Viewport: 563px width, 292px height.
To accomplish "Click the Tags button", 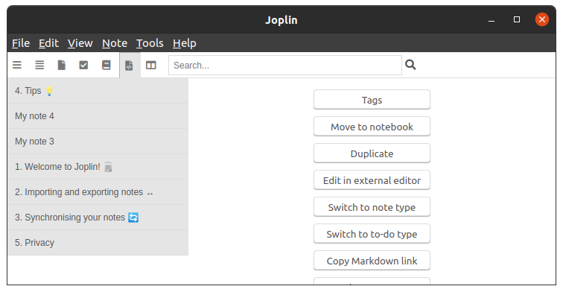I will click(x=372, y=100).
